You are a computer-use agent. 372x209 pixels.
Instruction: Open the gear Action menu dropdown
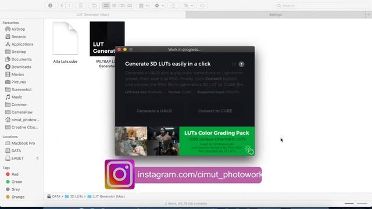[x=159, y=5]
